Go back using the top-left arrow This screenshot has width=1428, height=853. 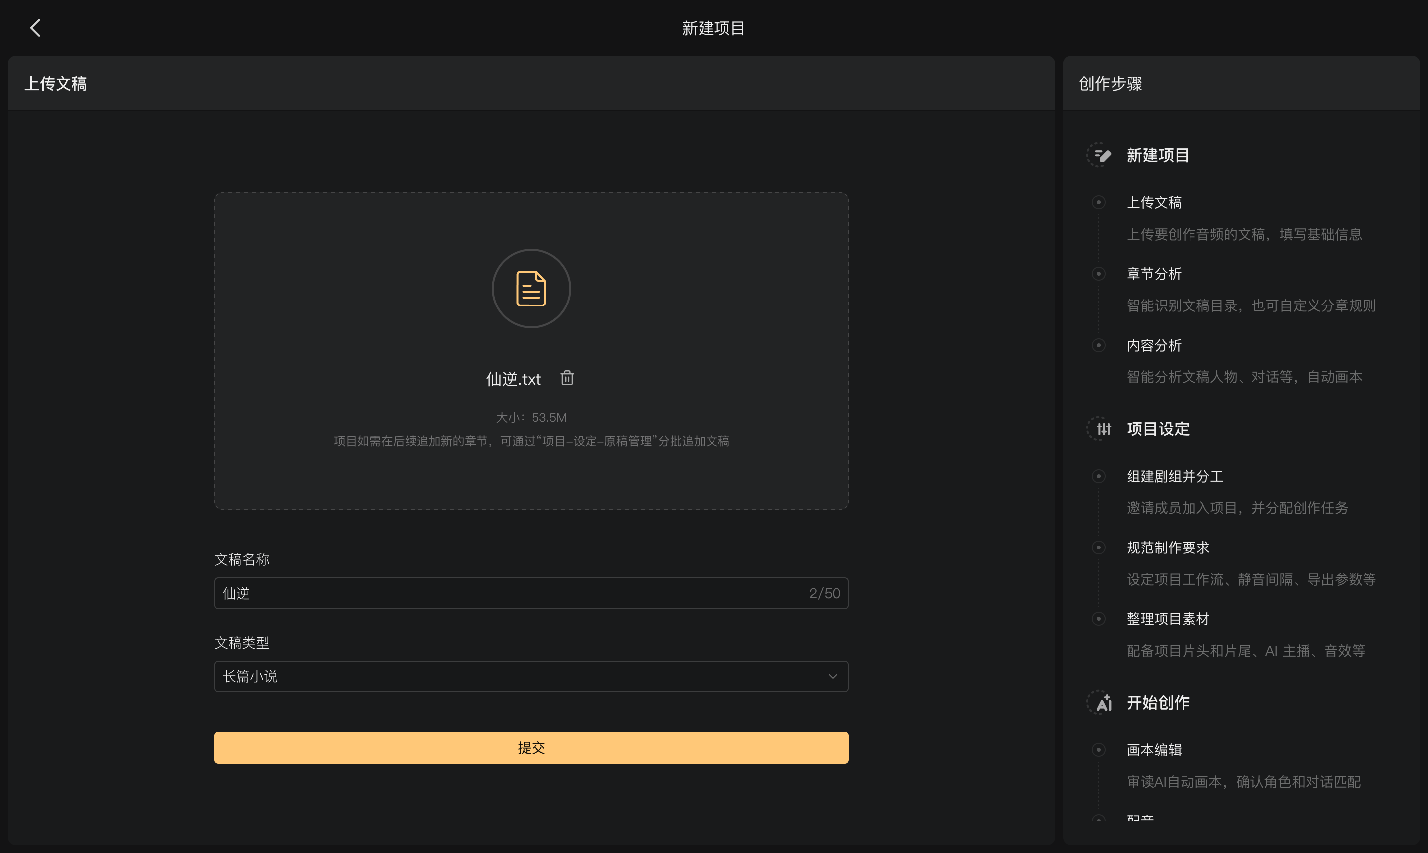click(35, 28)
